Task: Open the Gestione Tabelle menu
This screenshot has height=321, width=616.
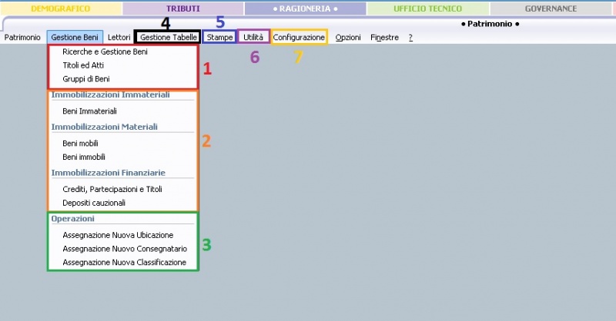Action: point(169,37)
